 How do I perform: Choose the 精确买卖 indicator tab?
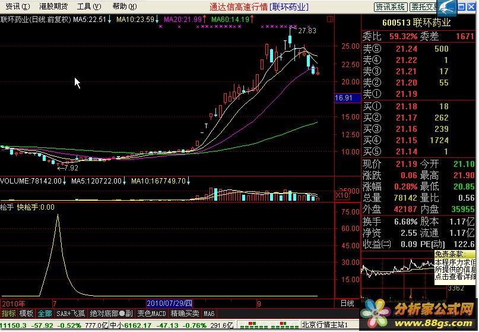point(185,314)
